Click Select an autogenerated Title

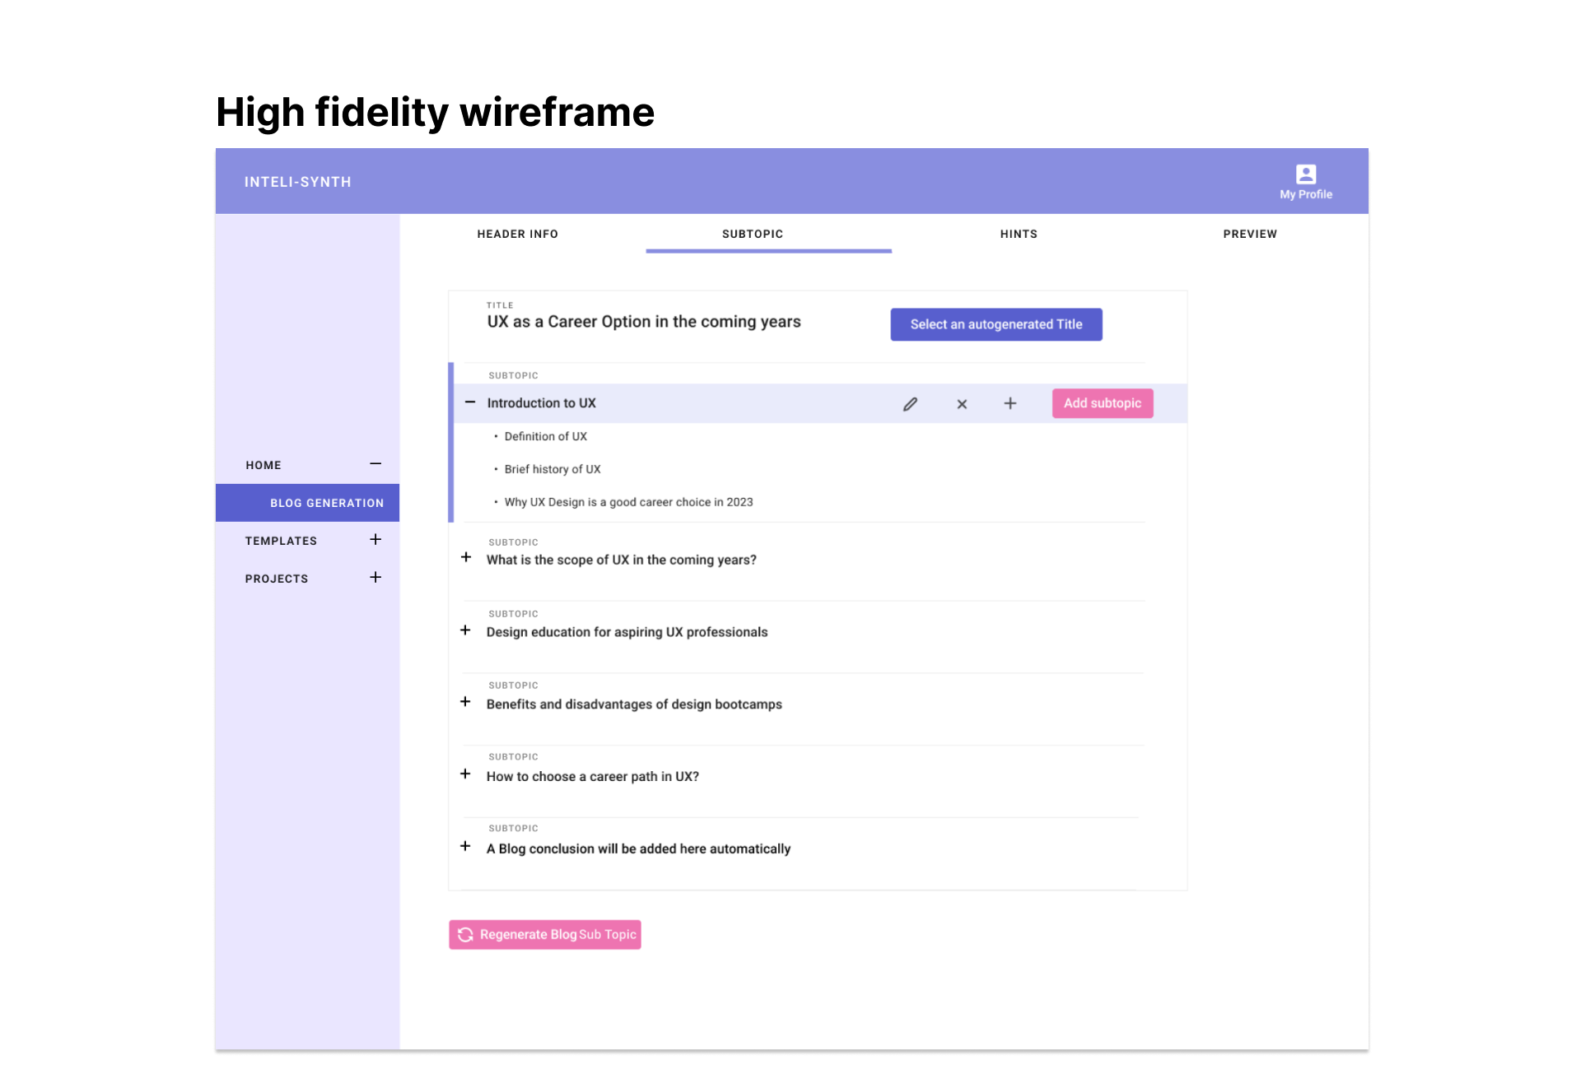tap(996, 323)
